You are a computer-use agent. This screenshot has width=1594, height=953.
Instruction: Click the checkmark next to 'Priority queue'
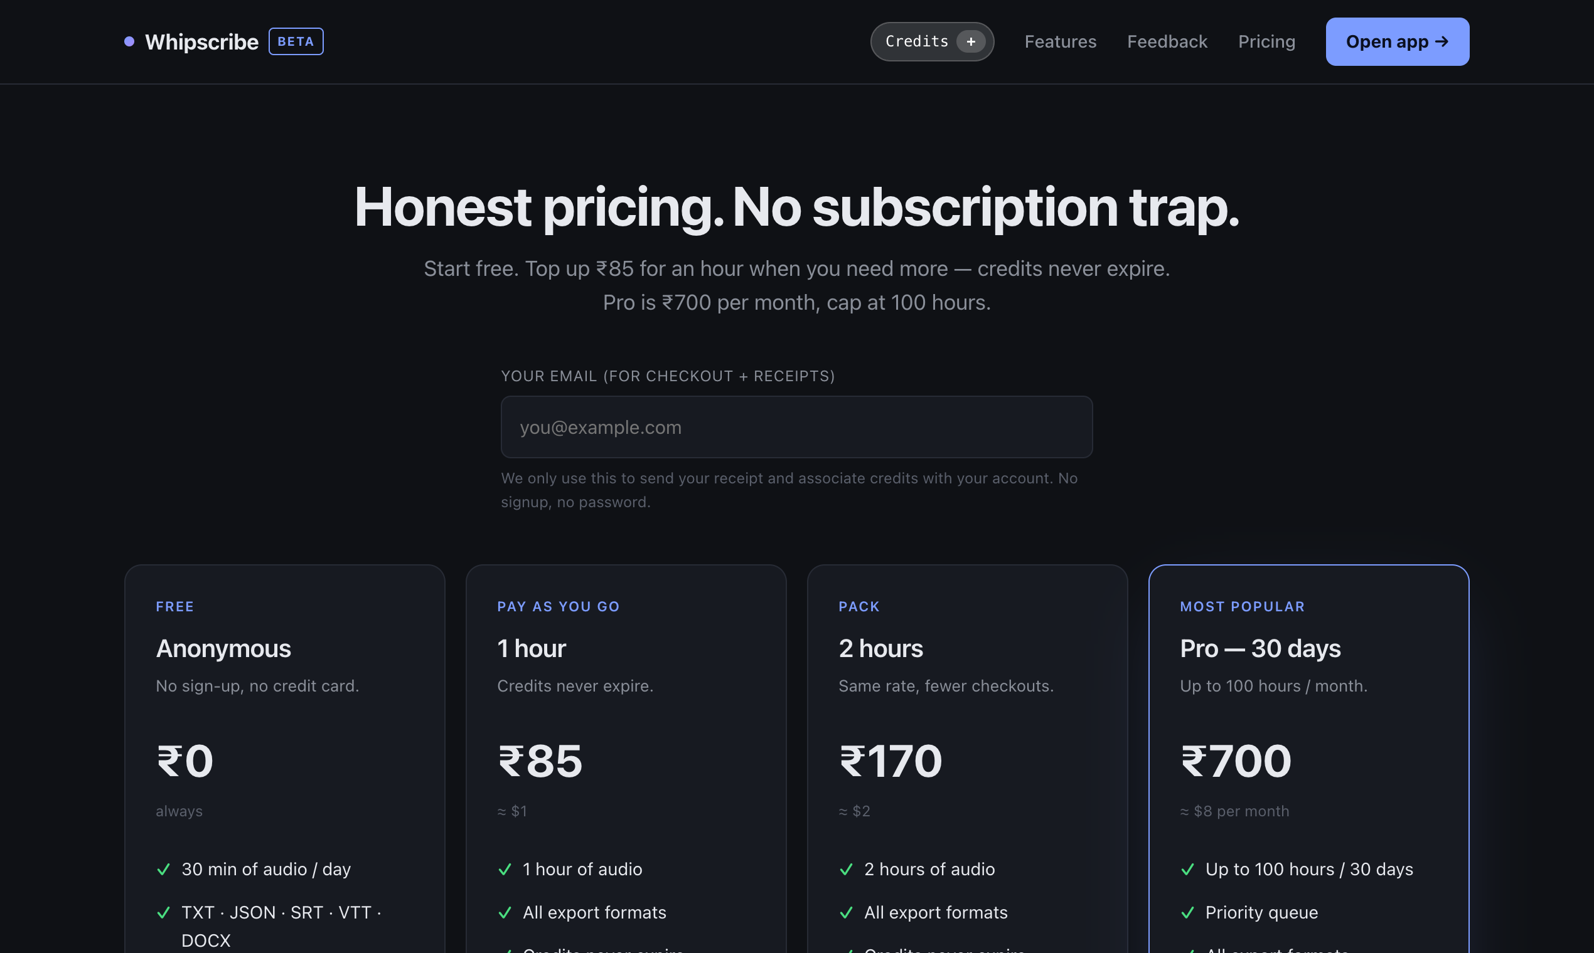point(1187,912)
